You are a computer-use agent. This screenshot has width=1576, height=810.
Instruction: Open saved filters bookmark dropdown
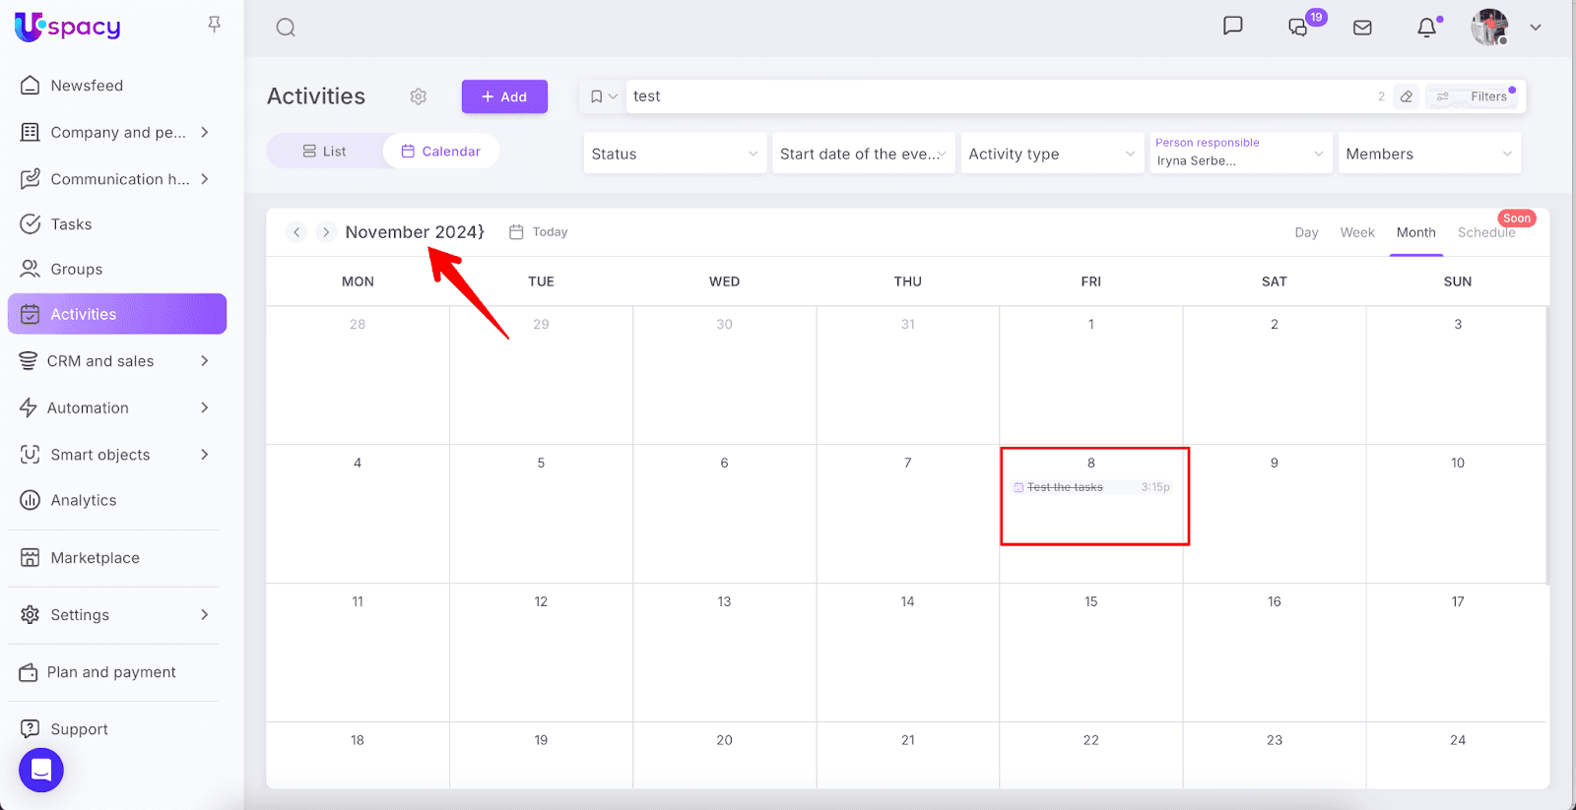[x=604, y=96]
